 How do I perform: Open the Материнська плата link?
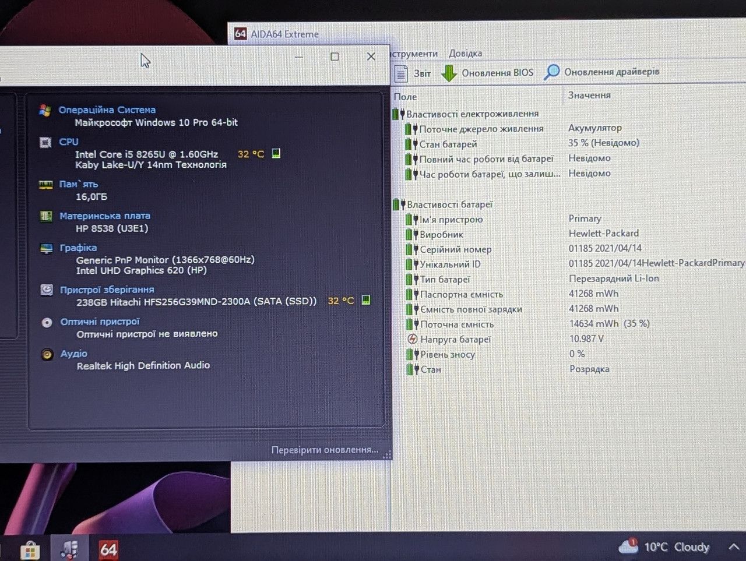pyautogui.click(x=105, y=216)
